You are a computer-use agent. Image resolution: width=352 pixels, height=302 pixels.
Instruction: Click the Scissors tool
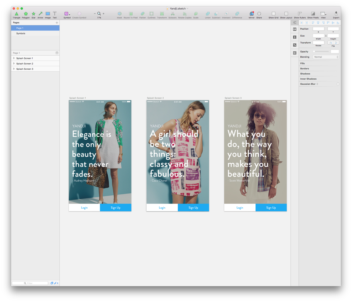172,13
